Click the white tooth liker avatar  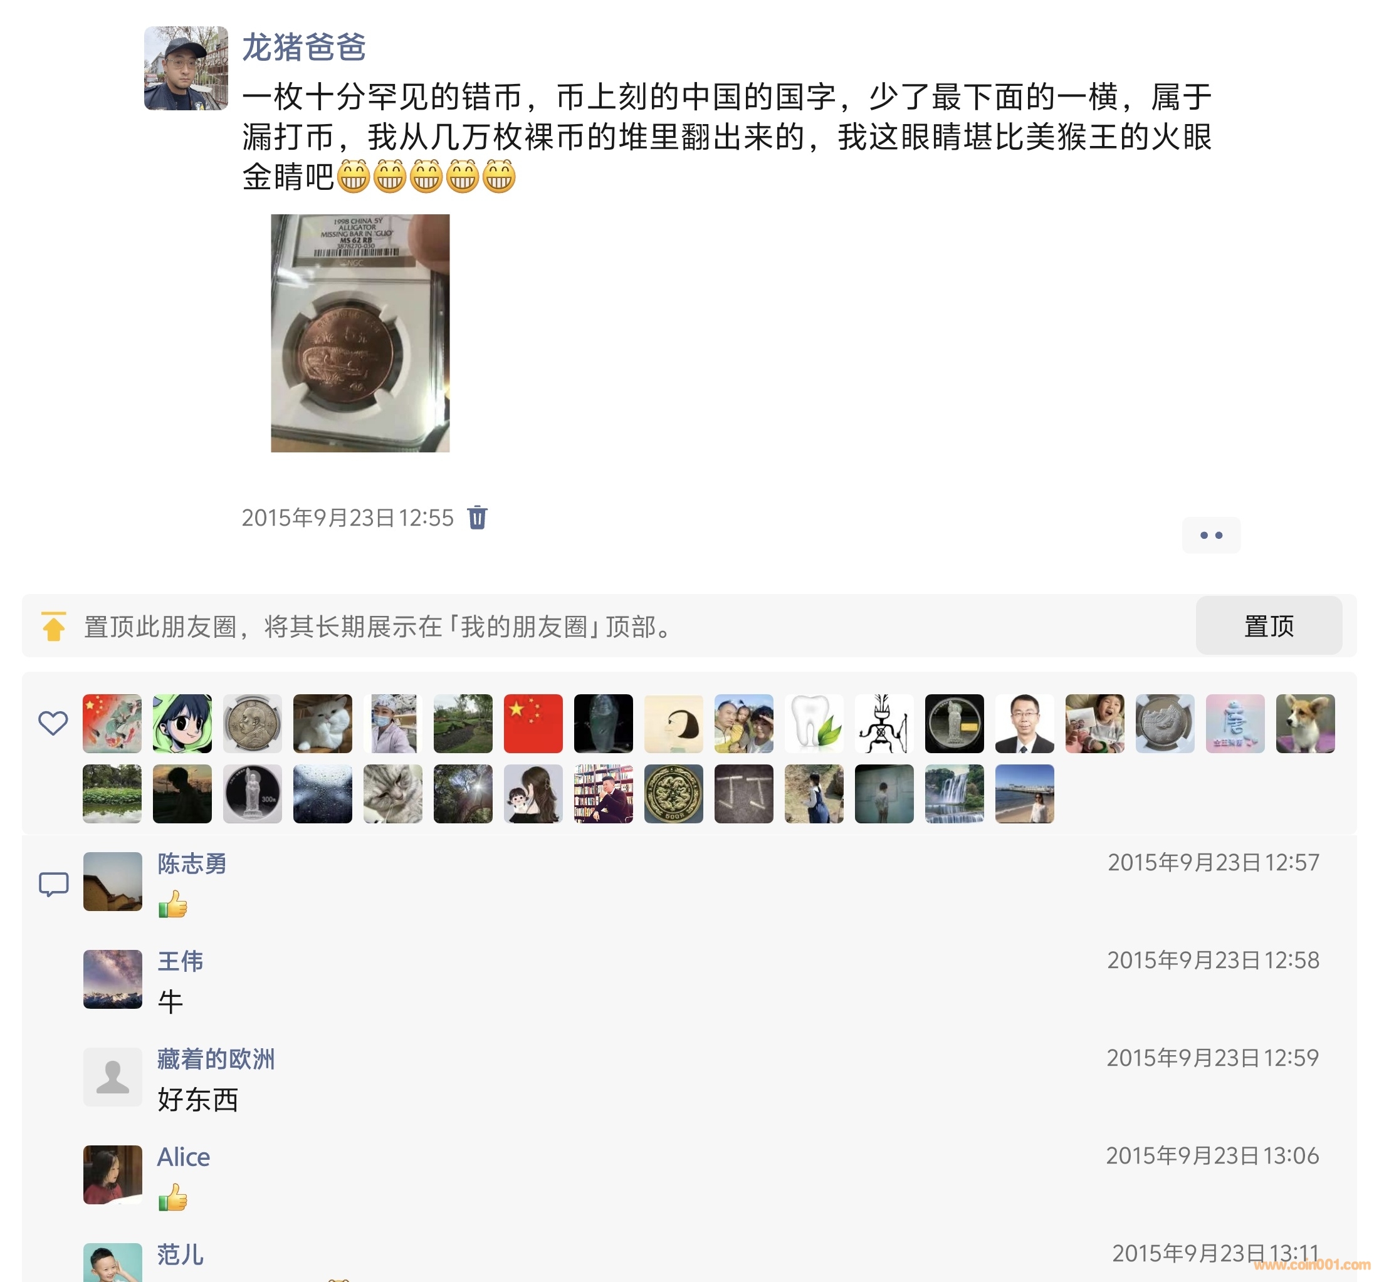tap(814, 723)
